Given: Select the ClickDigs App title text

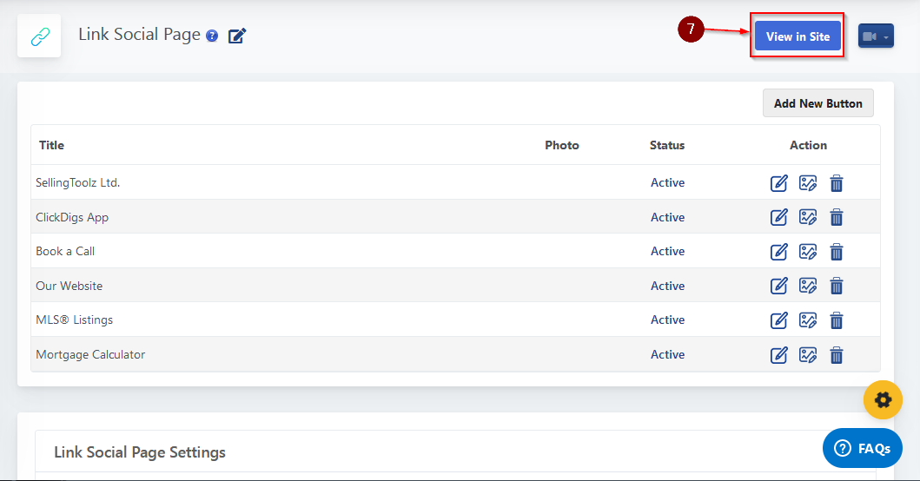Looking at the screenshot, I should pos(72,217).
